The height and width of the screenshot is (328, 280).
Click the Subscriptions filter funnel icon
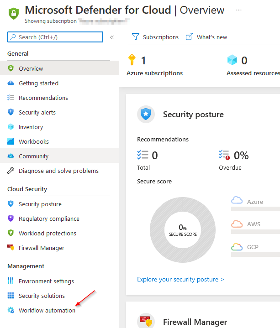(136, 37)
